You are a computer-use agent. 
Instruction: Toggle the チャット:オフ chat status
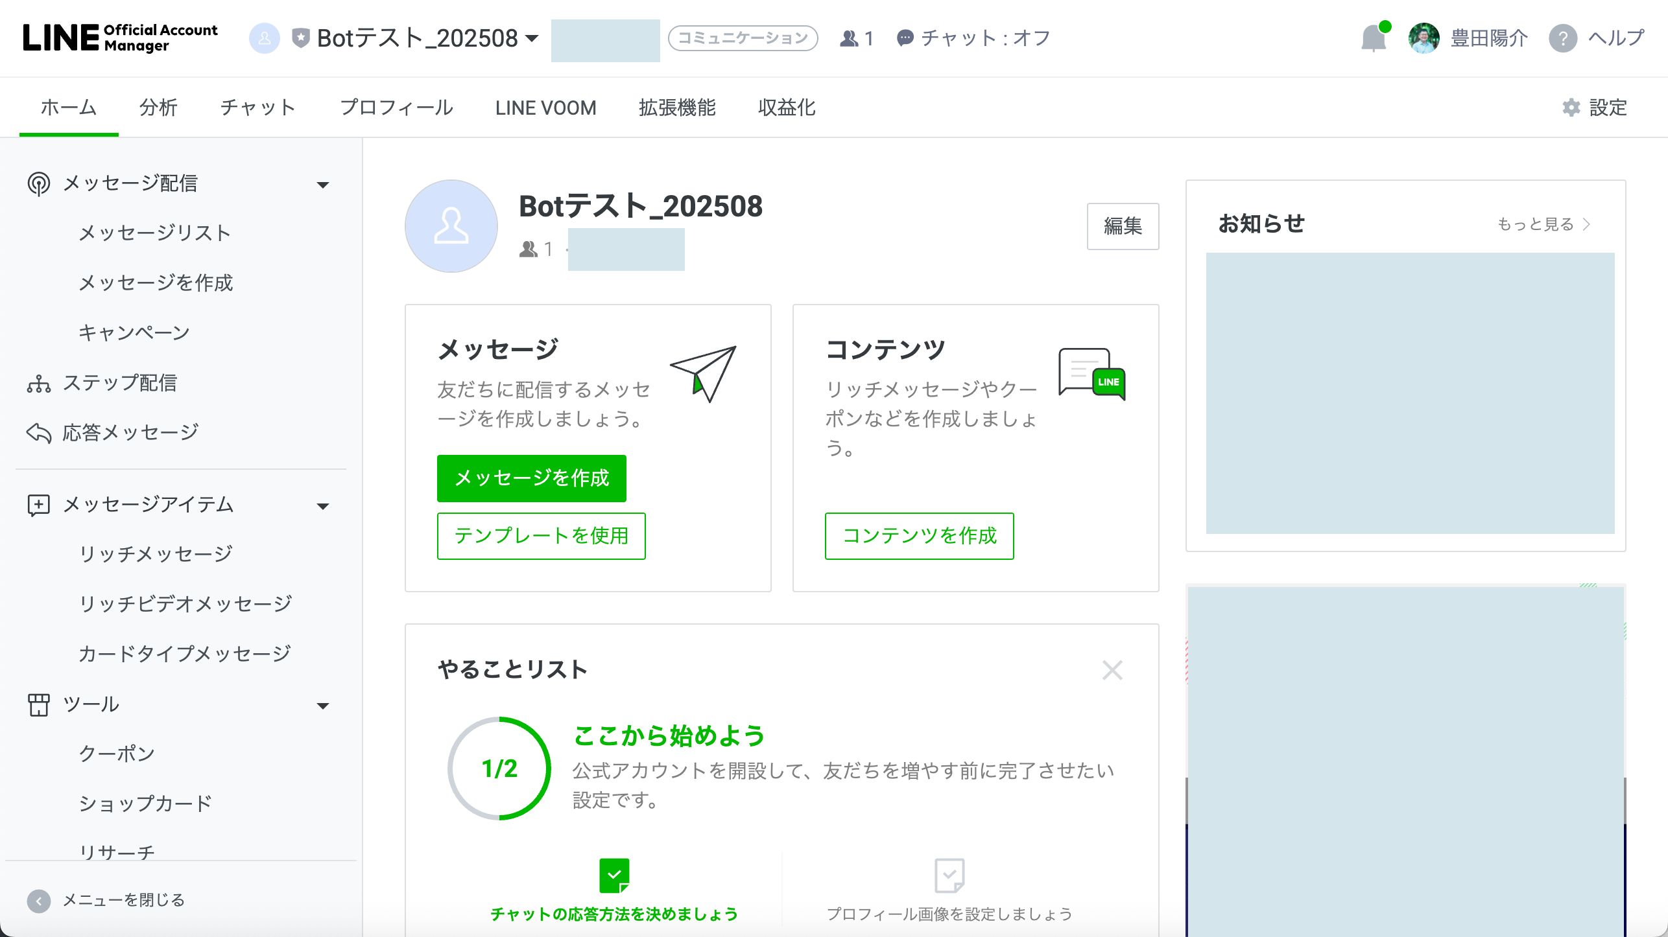tap(974, 38)
